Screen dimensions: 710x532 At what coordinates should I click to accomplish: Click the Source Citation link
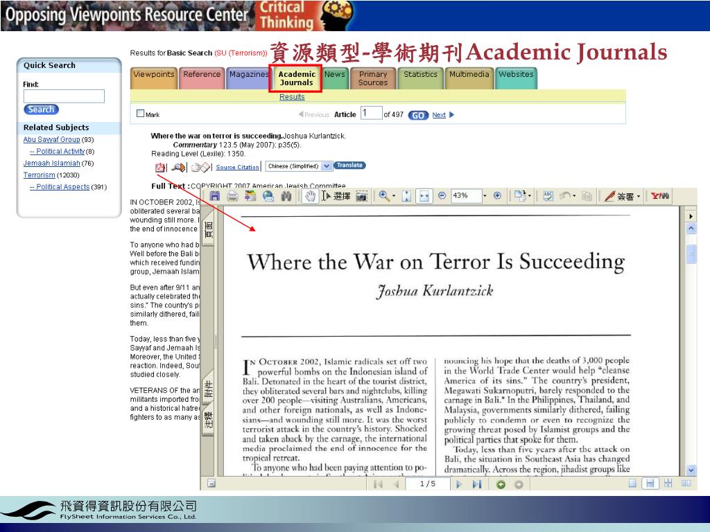coord(237,167)
